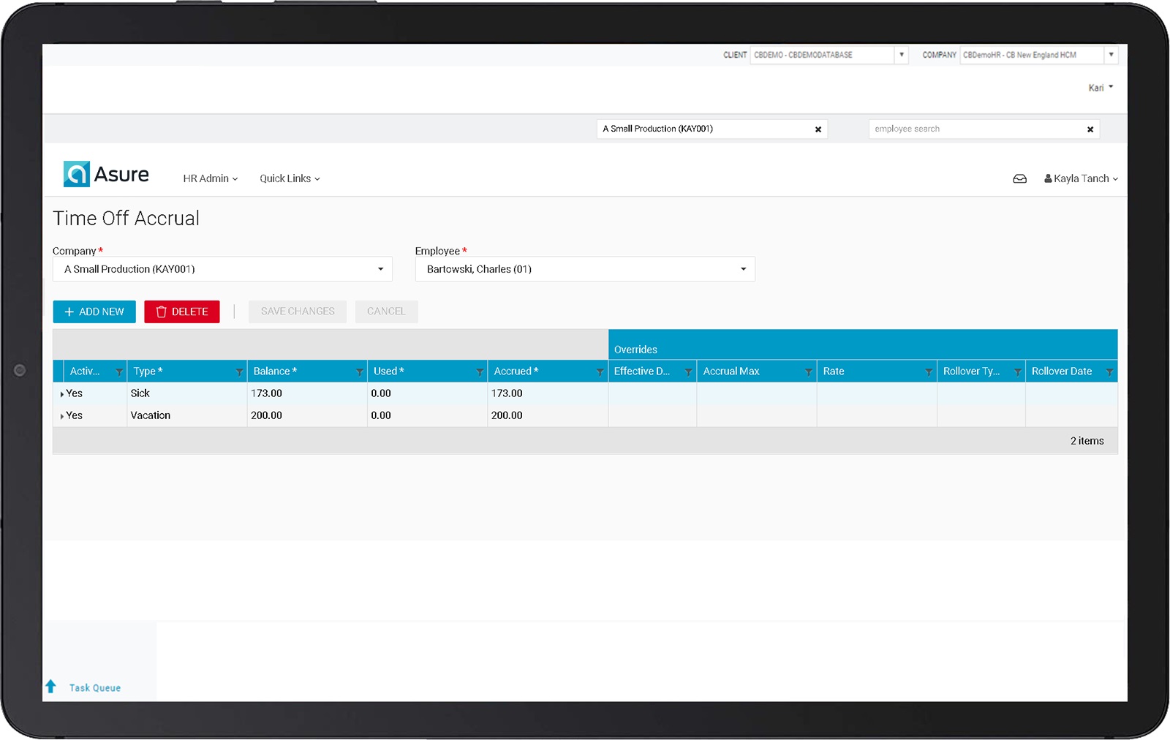The width and height of the screenshot is (1170, 740).
Task: Open the CLIENT database dropdown
Action: point(901,55)
